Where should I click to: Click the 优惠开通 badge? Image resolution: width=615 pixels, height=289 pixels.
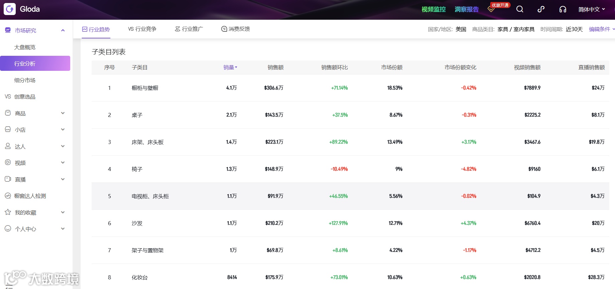(x=500, y=5)
